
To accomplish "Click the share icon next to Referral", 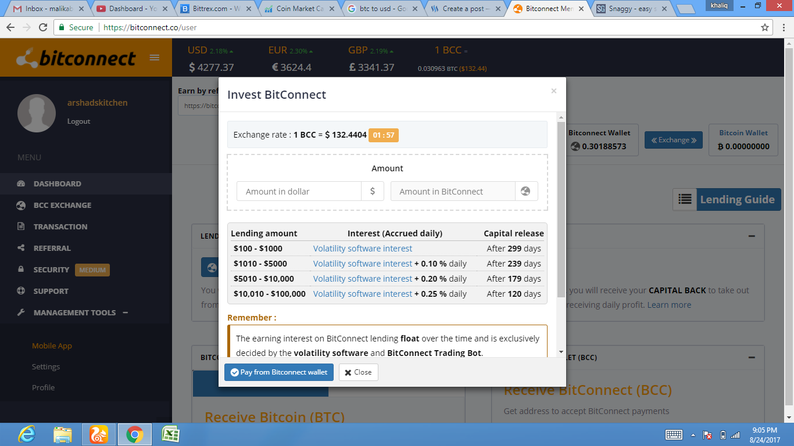I will (22, 248).
